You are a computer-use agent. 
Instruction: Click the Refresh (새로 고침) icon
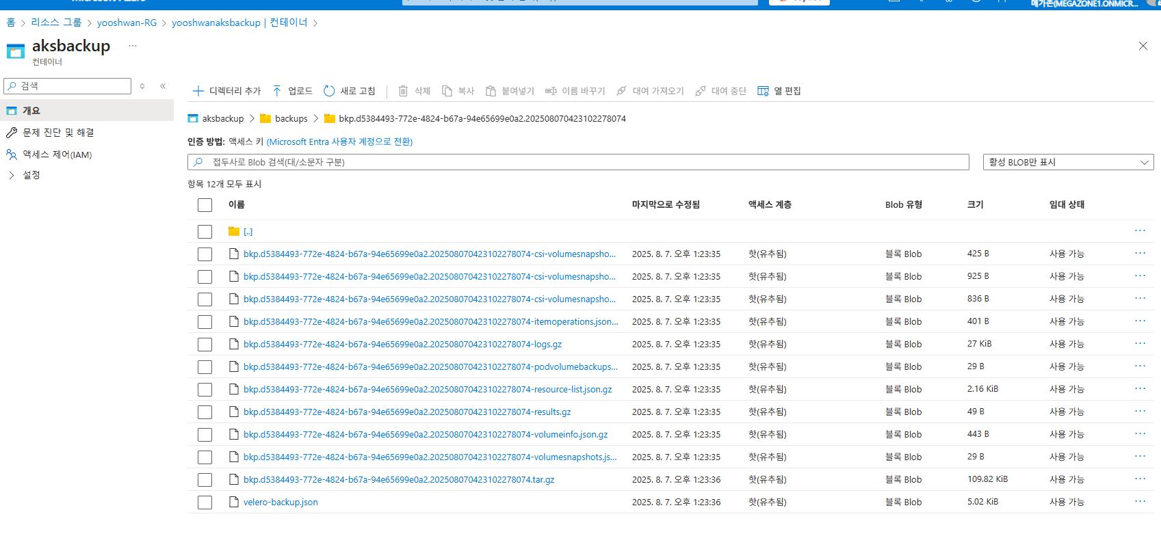coord(329,91)
